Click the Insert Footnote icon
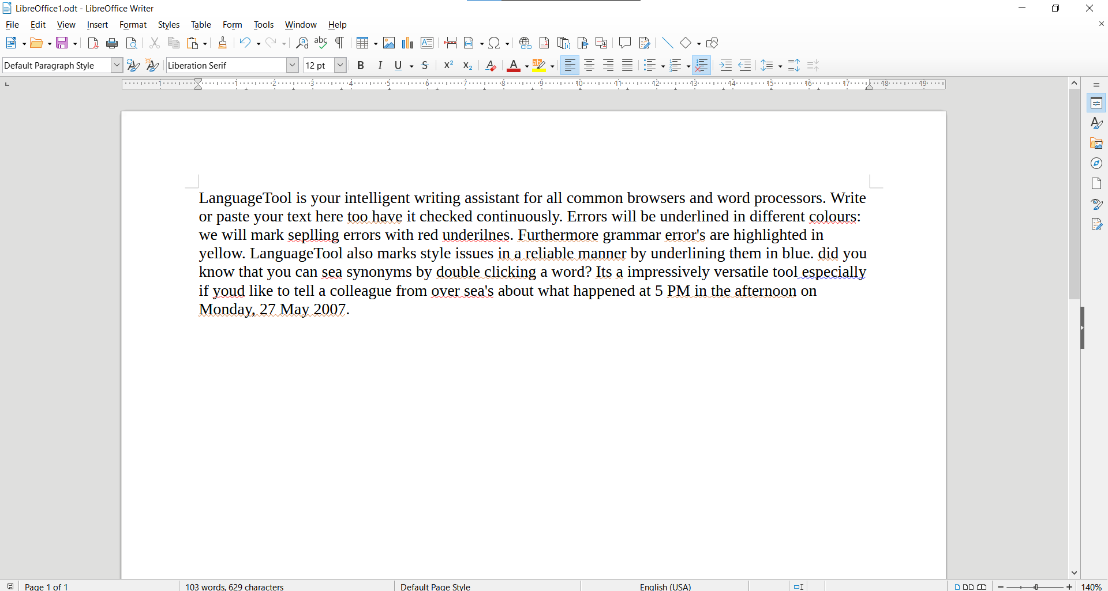Viewport: 1108px width, 591px height. point(544,43)
